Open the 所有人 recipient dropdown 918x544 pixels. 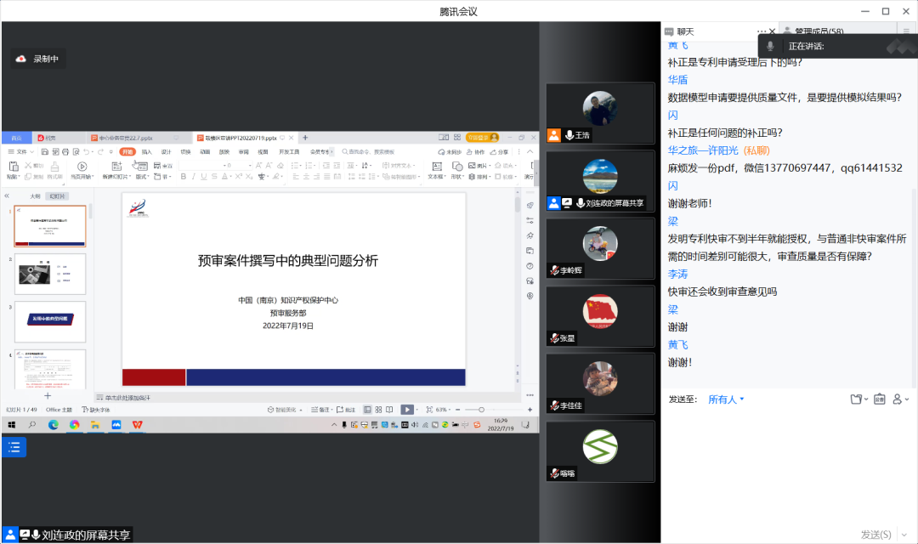click(x=726, y=399)
